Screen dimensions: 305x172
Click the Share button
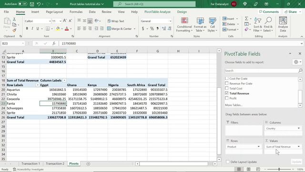click(x=292, y=11)
